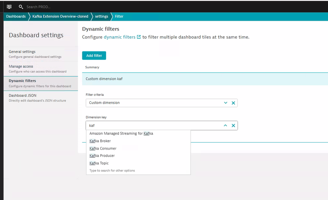Image resolution: width=328 pixels, height=200 pixels.
Task: Click the Add filter button
Action: click(94, 56)
